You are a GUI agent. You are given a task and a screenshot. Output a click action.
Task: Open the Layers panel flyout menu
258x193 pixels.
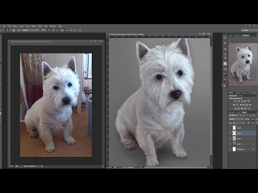tap(256, 113)
